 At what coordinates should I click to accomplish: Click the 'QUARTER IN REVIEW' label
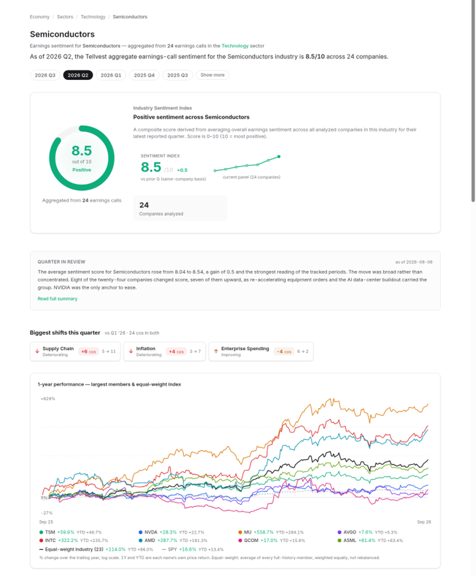coord(61,262)
